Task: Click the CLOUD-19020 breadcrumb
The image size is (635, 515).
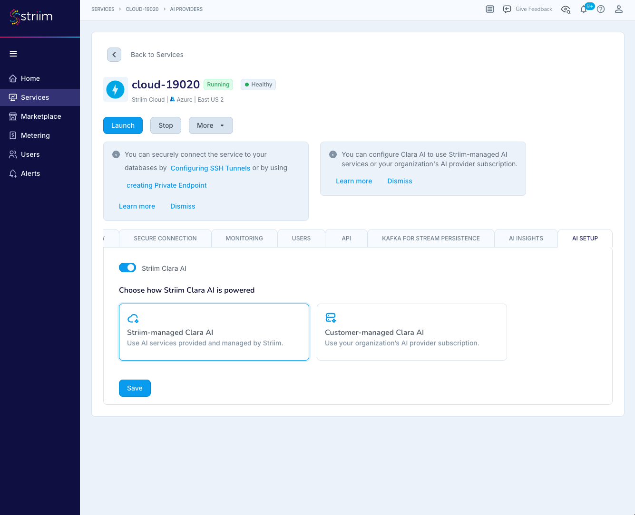Action: click(142, 9)
